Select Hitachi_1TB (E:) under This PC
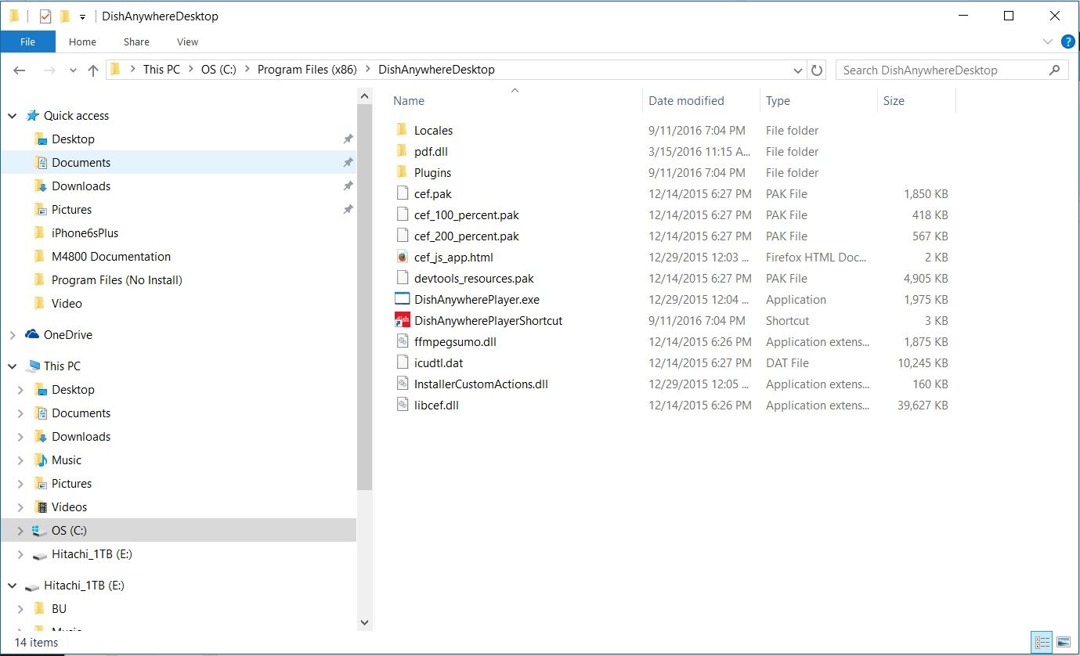The height and width of the screenshot is (656, 1080). [x=92, y=554]
